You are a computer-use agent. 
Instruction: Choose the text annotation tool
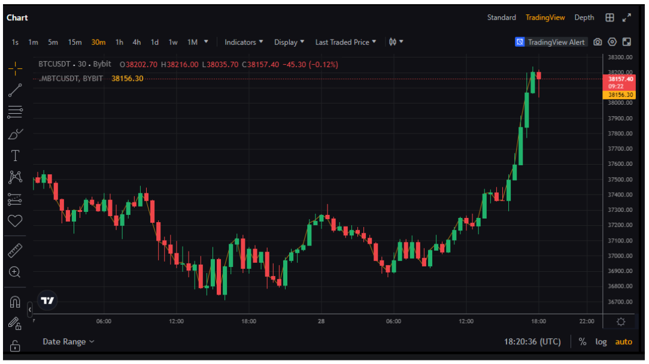pyautogui.click(x=15, y=156)
